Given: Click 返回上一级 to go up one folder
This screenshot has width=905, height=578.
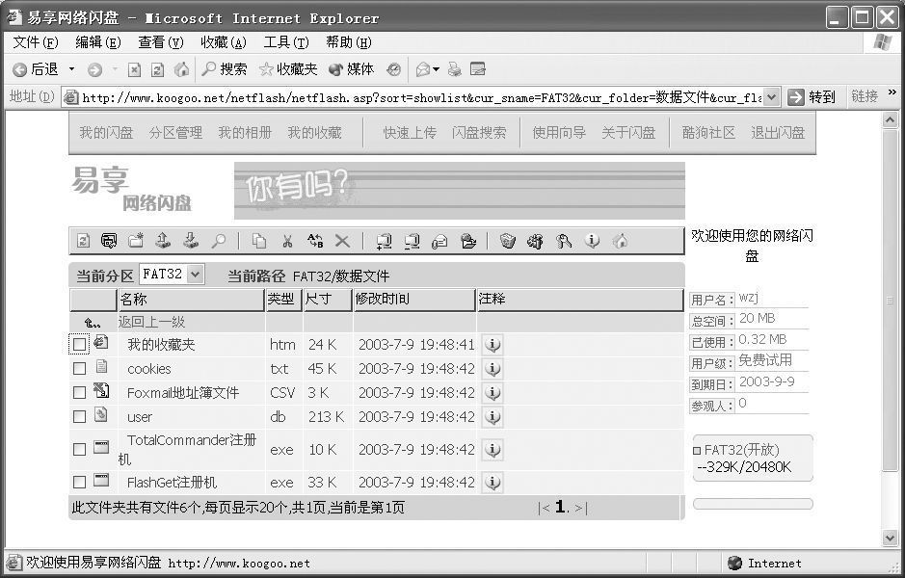Looking at the screenshot, I should point(151,322).
